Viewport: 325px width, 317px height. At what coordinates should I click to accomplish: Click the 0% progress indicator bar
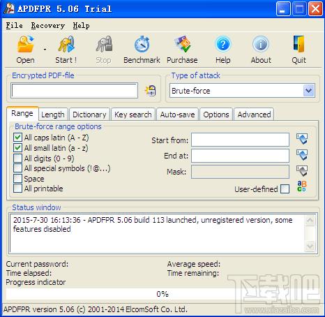pos(162,294)
